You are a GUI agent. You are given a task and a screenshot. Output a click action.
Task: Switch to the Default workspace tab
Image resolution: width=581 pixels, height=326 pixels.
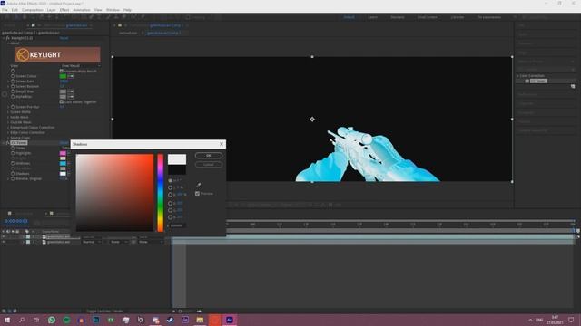click(349, 17)
